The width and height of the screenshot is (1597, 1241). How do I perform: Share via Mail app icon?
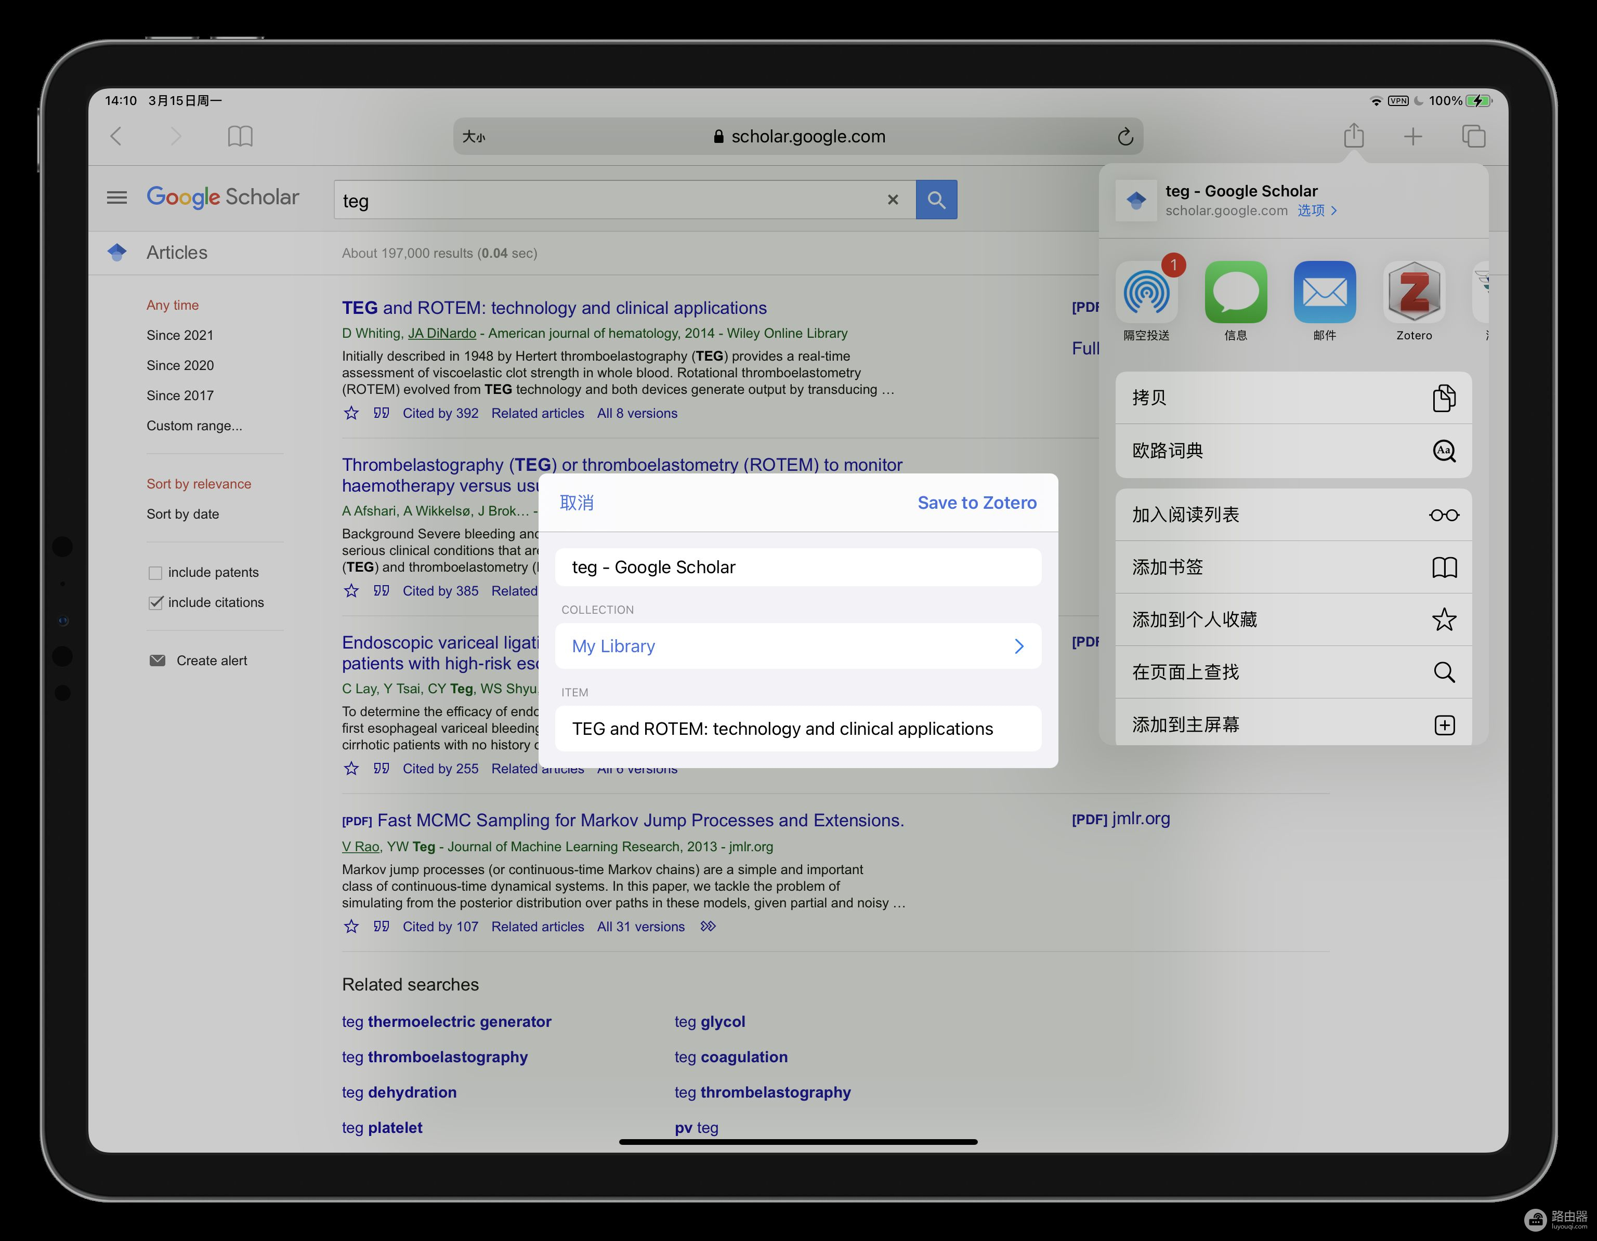(1324, 293)
